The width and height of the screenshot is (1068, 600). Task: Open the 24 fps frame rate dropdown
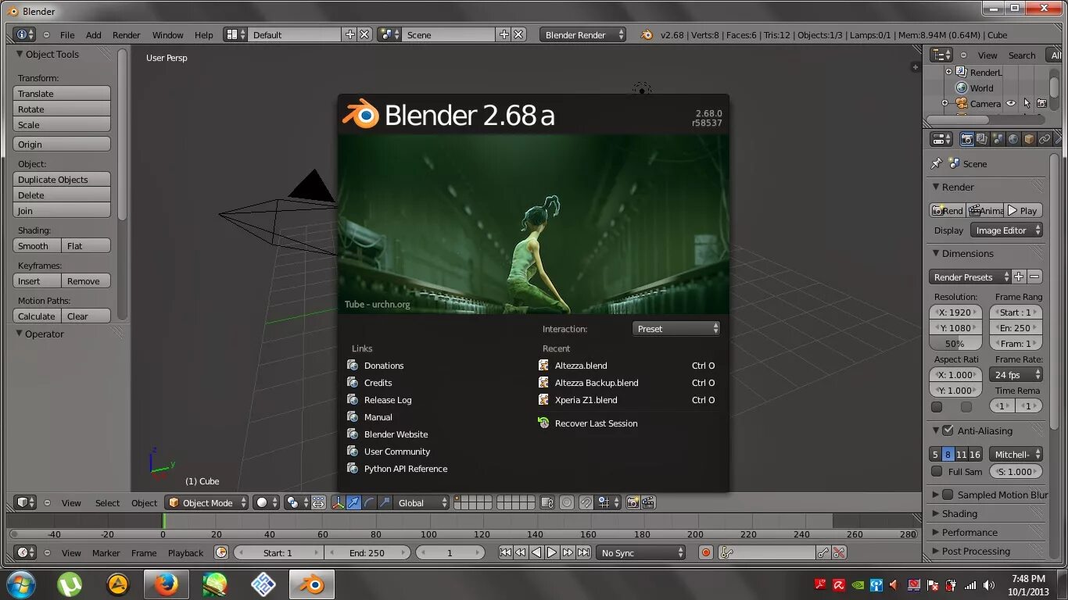coord(1016,375)
